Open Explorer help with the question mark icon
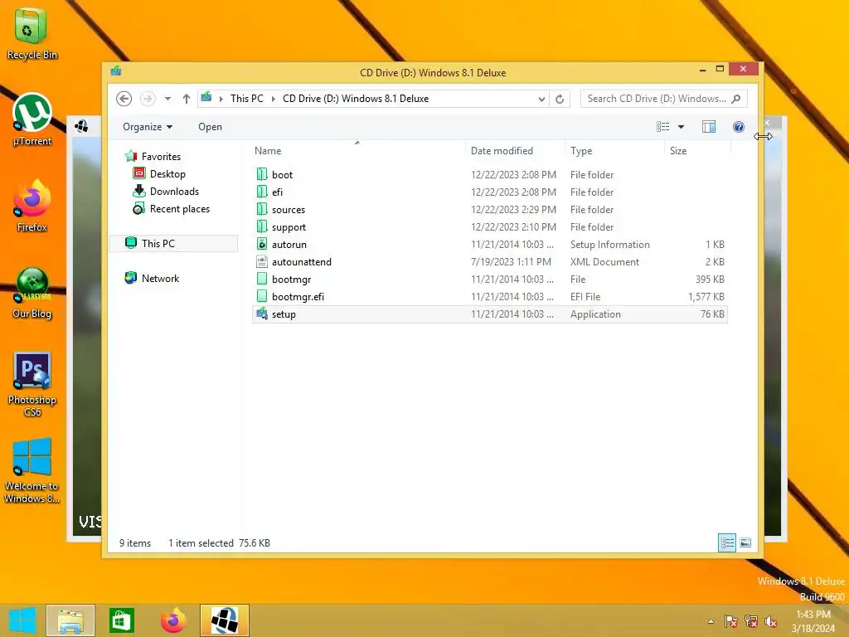The image size is (849, 637). coord(738,127)
